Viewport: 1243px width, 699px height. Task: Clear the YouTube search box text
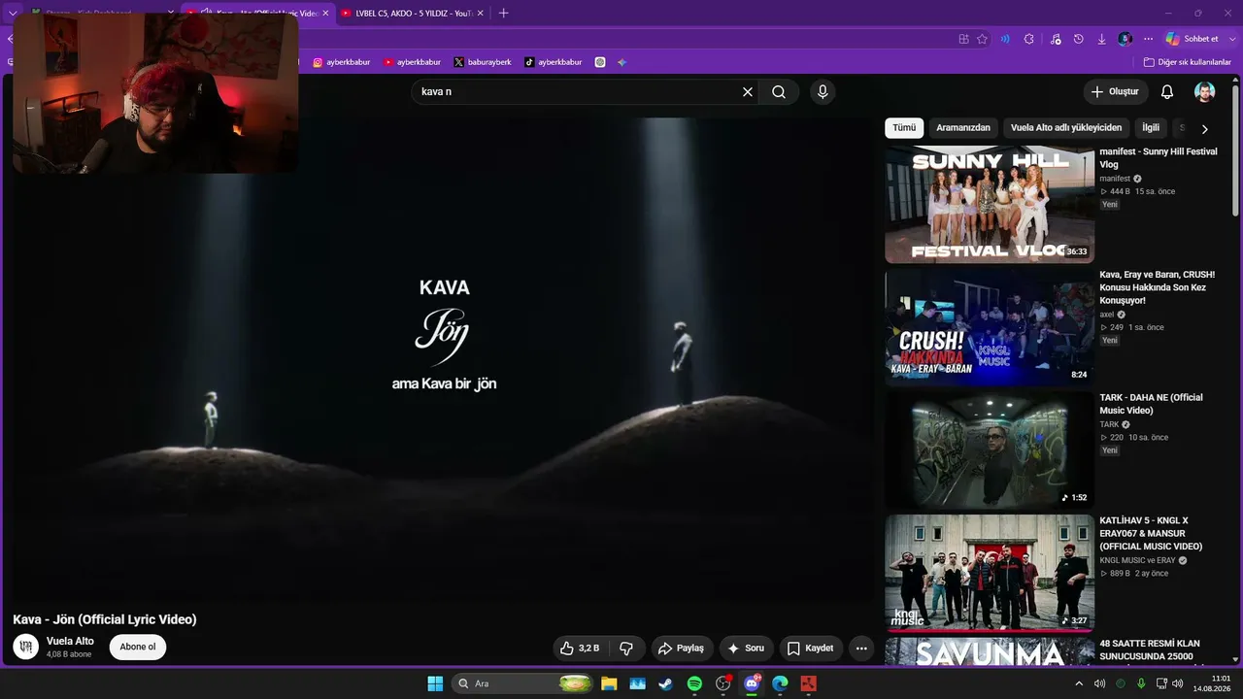[x=748, y=92]
